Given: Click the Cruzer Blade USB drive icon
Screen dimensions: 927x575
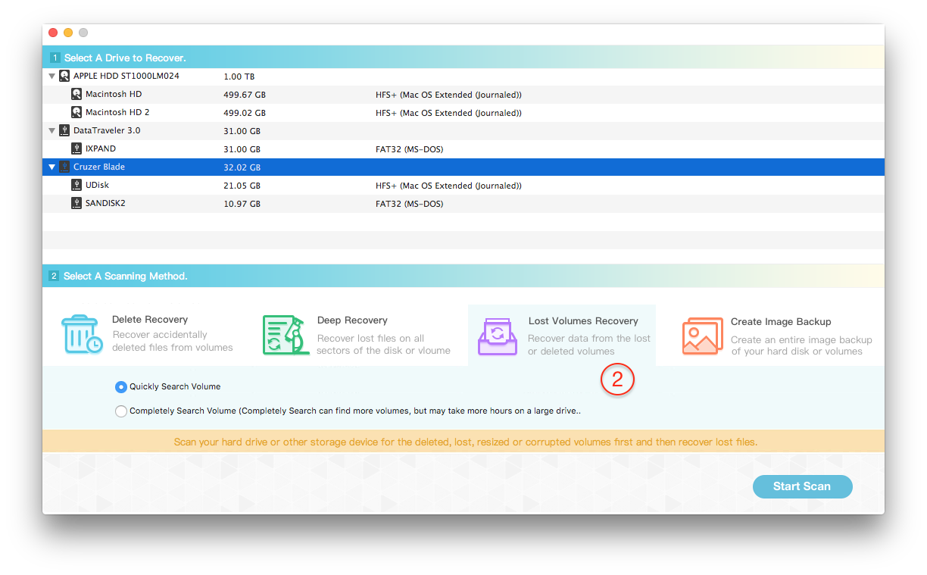Looking at the screenshot, I should (x=64, y=167).
